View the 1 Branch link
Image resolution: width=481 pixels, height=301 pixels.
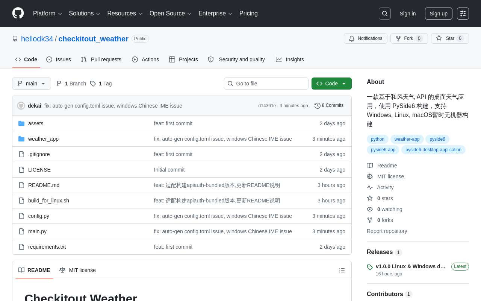tap(71, 84)
